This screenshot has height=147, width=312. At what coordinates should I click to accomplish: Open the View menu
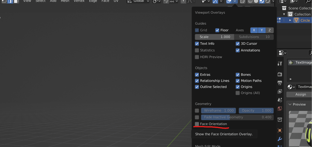(x=27, y=1)
